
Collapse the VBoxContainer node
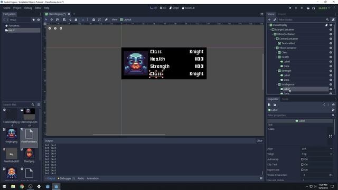pyautogui.click(x=275, y=48)
